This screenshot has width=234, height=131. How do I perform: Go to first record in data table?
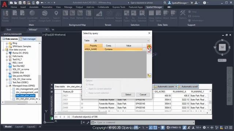tap(56, 117)
